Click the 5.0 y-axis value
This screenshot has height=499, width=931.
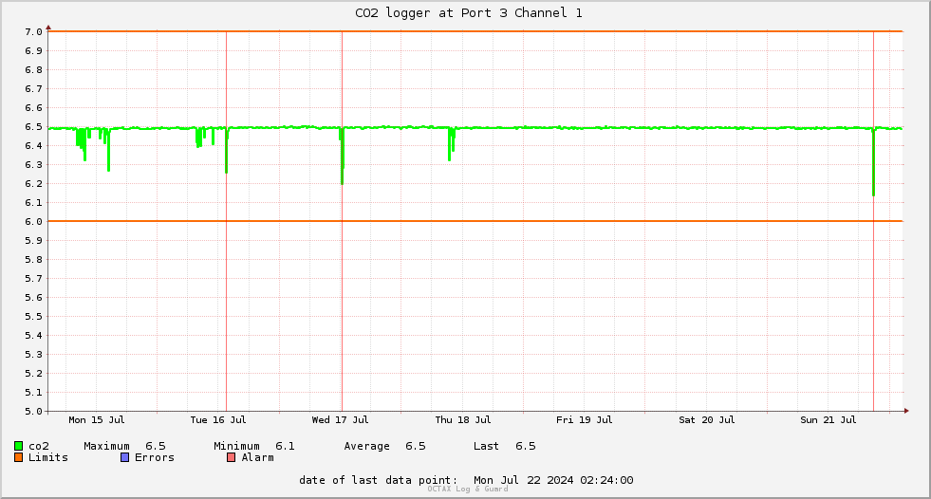(33, 411)
